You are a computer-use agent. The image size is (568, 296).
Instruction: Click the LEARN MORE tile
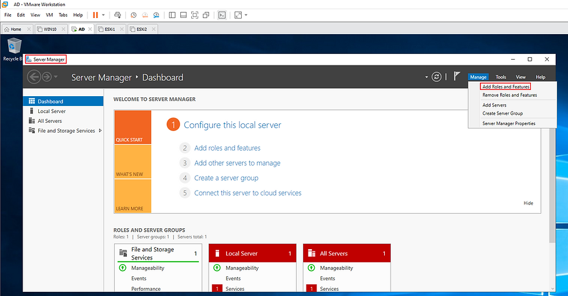coord(133,196)
